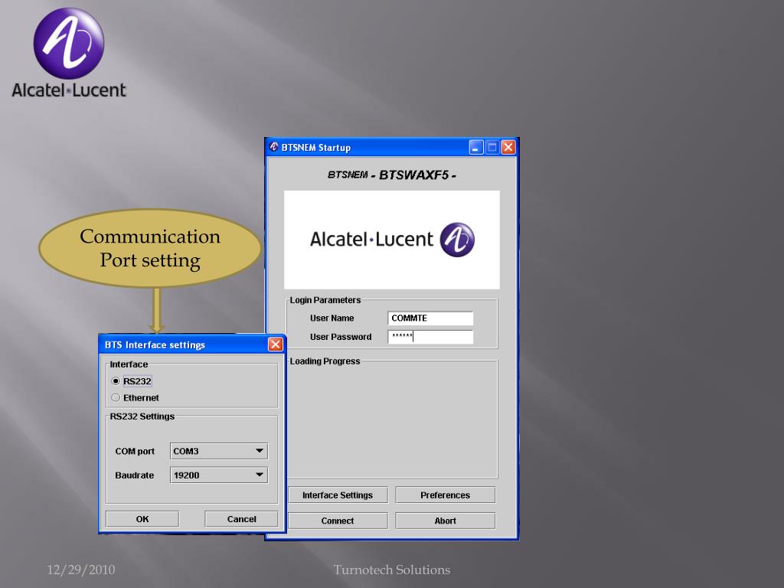Maximize the BTSNEM Startup window
This screenshot has width=784, height=588.
tap(492, 147)
